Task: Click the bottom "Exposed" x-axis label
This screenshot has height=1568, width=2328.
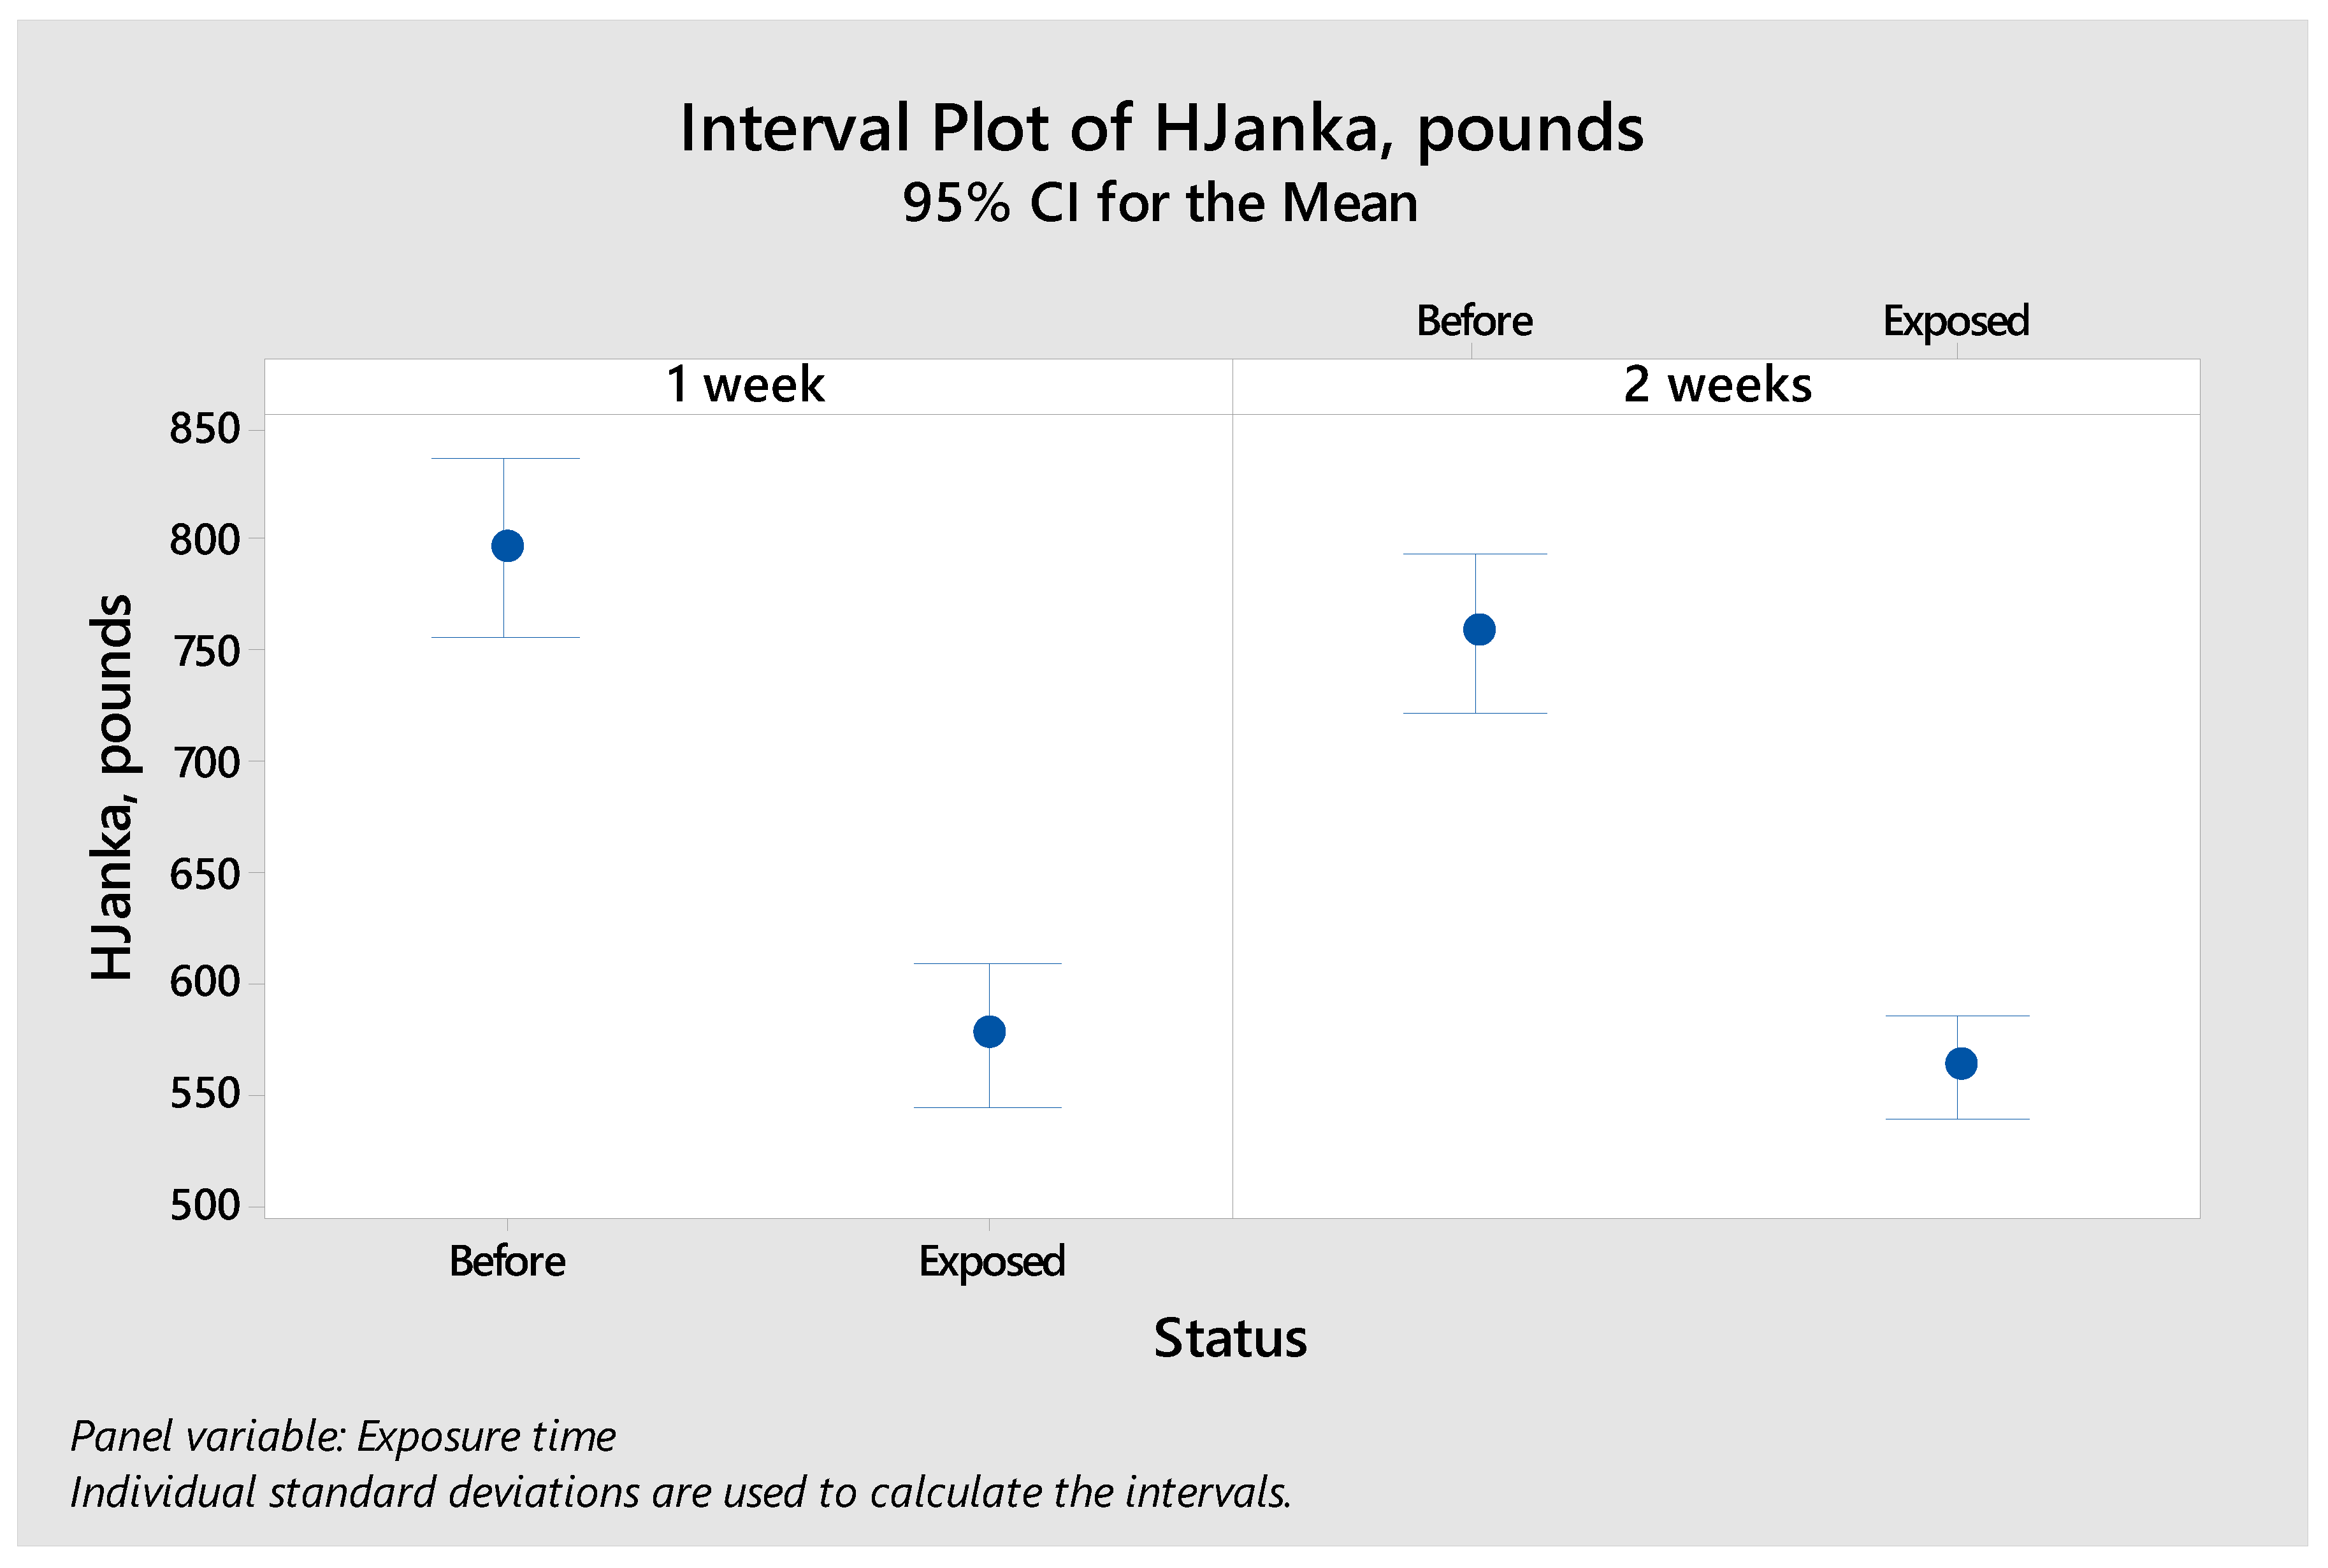Action: pos(991,1261)
